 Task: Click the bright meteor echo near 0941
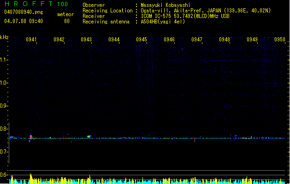click(31, 137)
